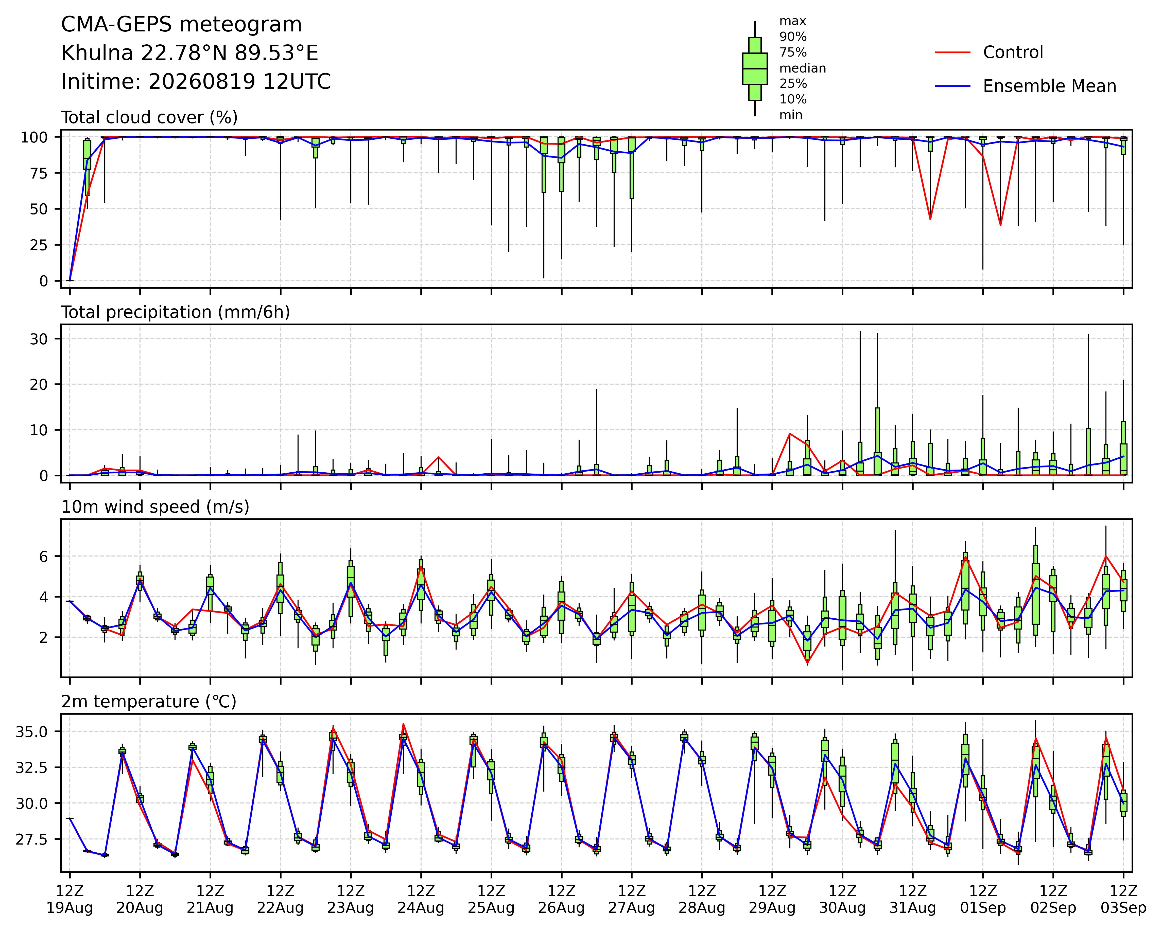Screen dimensions: 1162x931
Task: Select the Ensemble Mean legend label
Action: 1049,86
